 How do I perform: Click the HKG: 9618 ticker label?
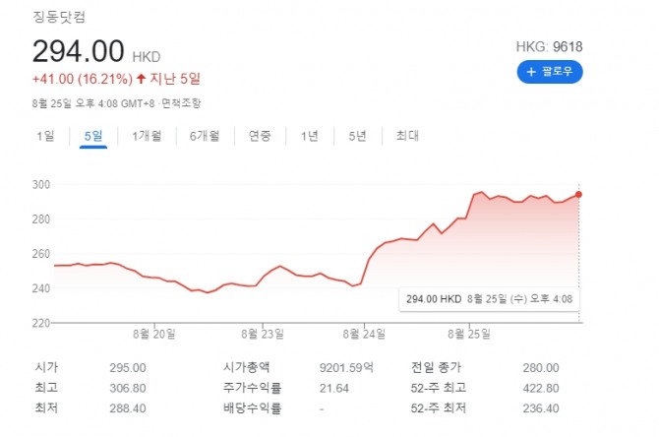[x=549, y=46]
